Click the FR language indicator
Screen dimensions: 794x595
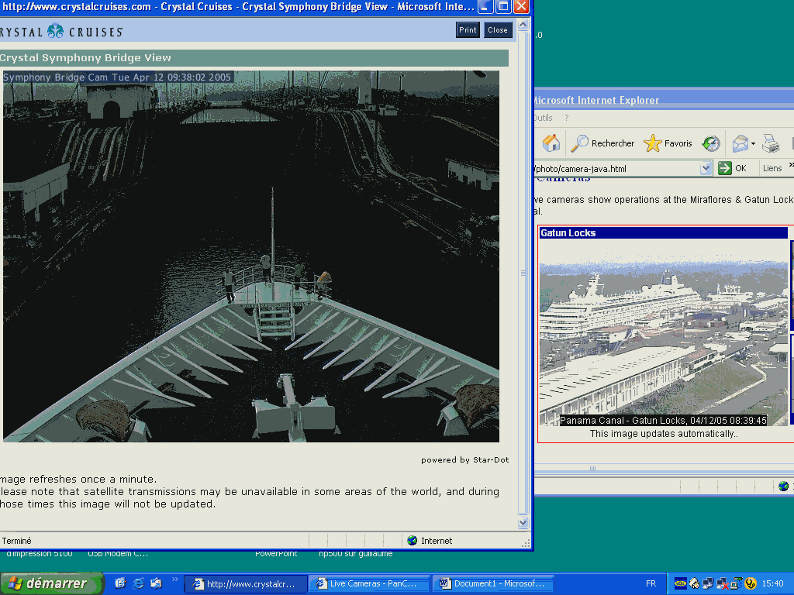[651, 584]
